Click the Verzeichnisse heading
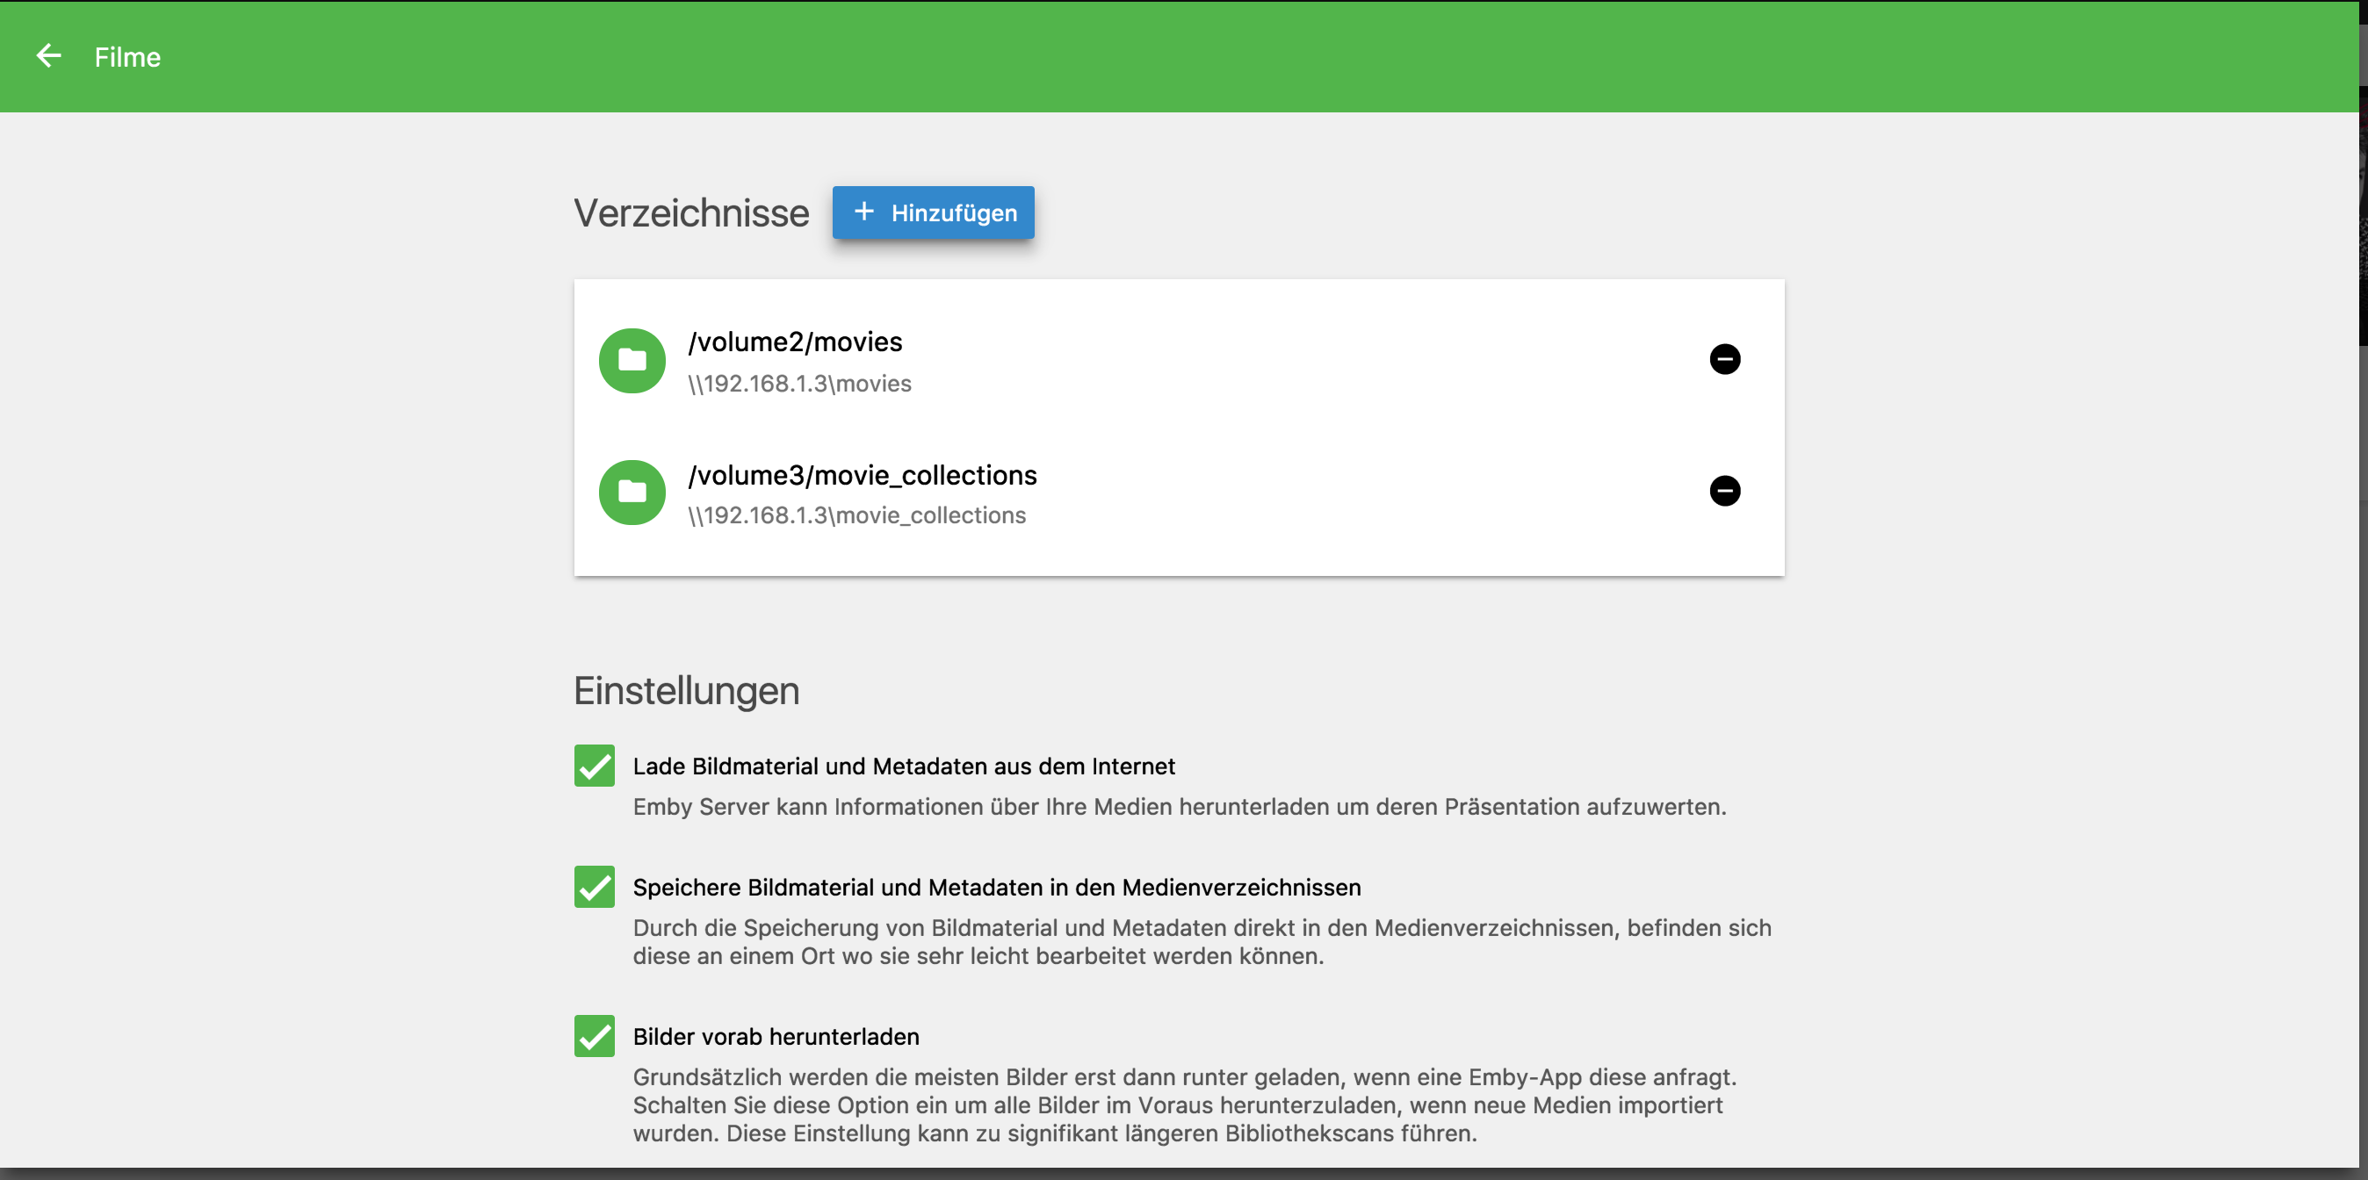Viewport: 2368px width, 1180px height. pos(691,213)
